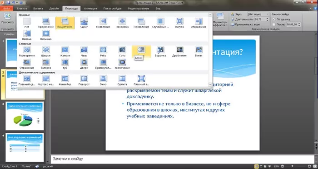Toggle the По щелчку checkbox
This screenshot has width=318, height=169.
pyautogui.click(x=274, y=19)
